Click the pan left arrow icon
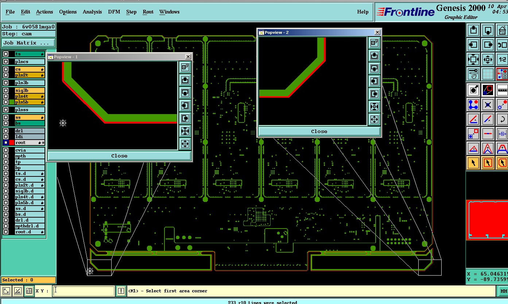 coord(473,45)
